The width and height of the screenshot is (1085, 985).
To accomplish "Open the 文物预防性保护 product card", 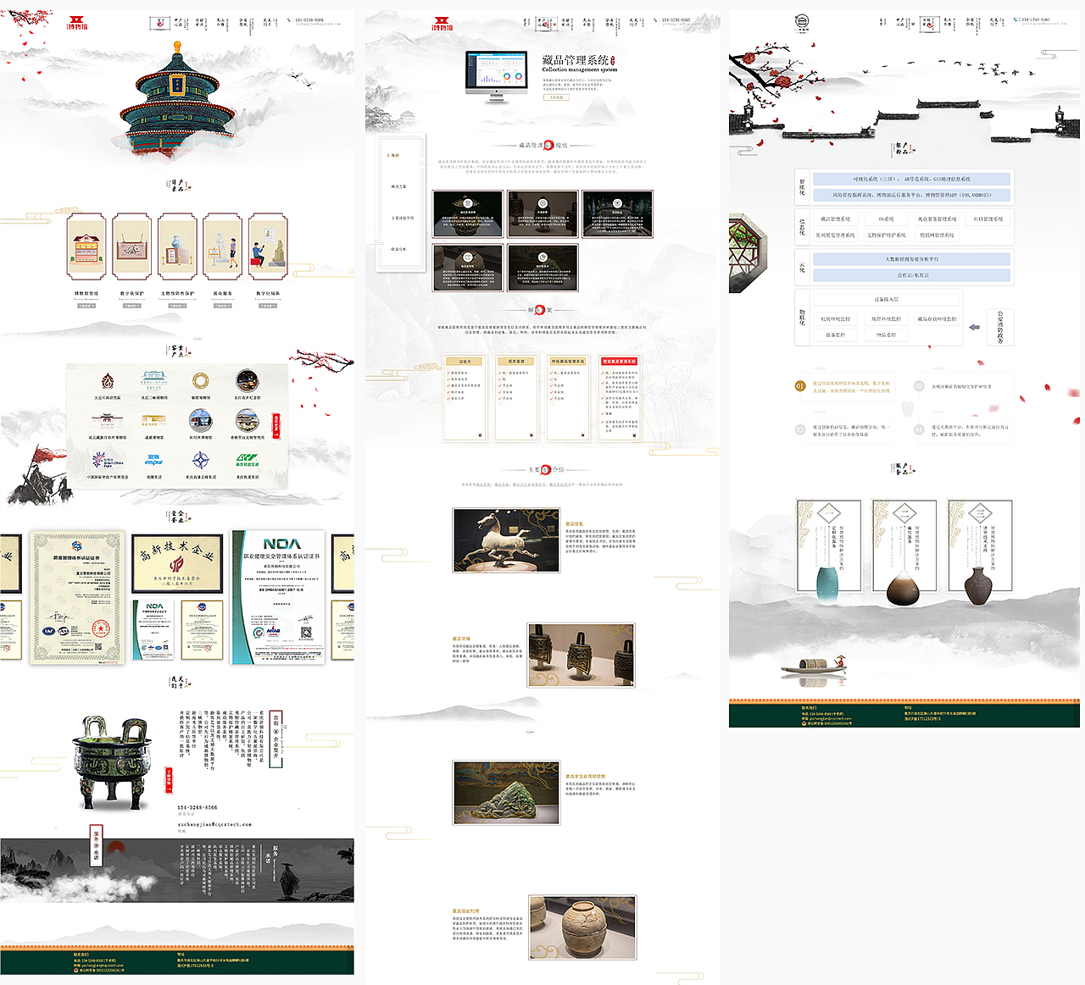I will point(178,246).
